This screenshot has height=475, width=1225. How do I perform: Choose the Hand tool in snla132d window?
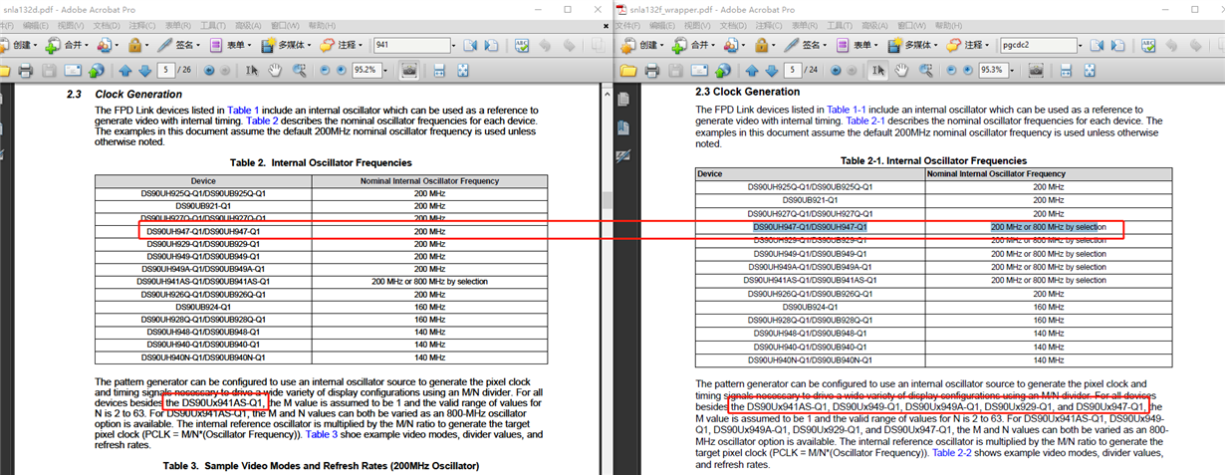(x=274, y=71)
